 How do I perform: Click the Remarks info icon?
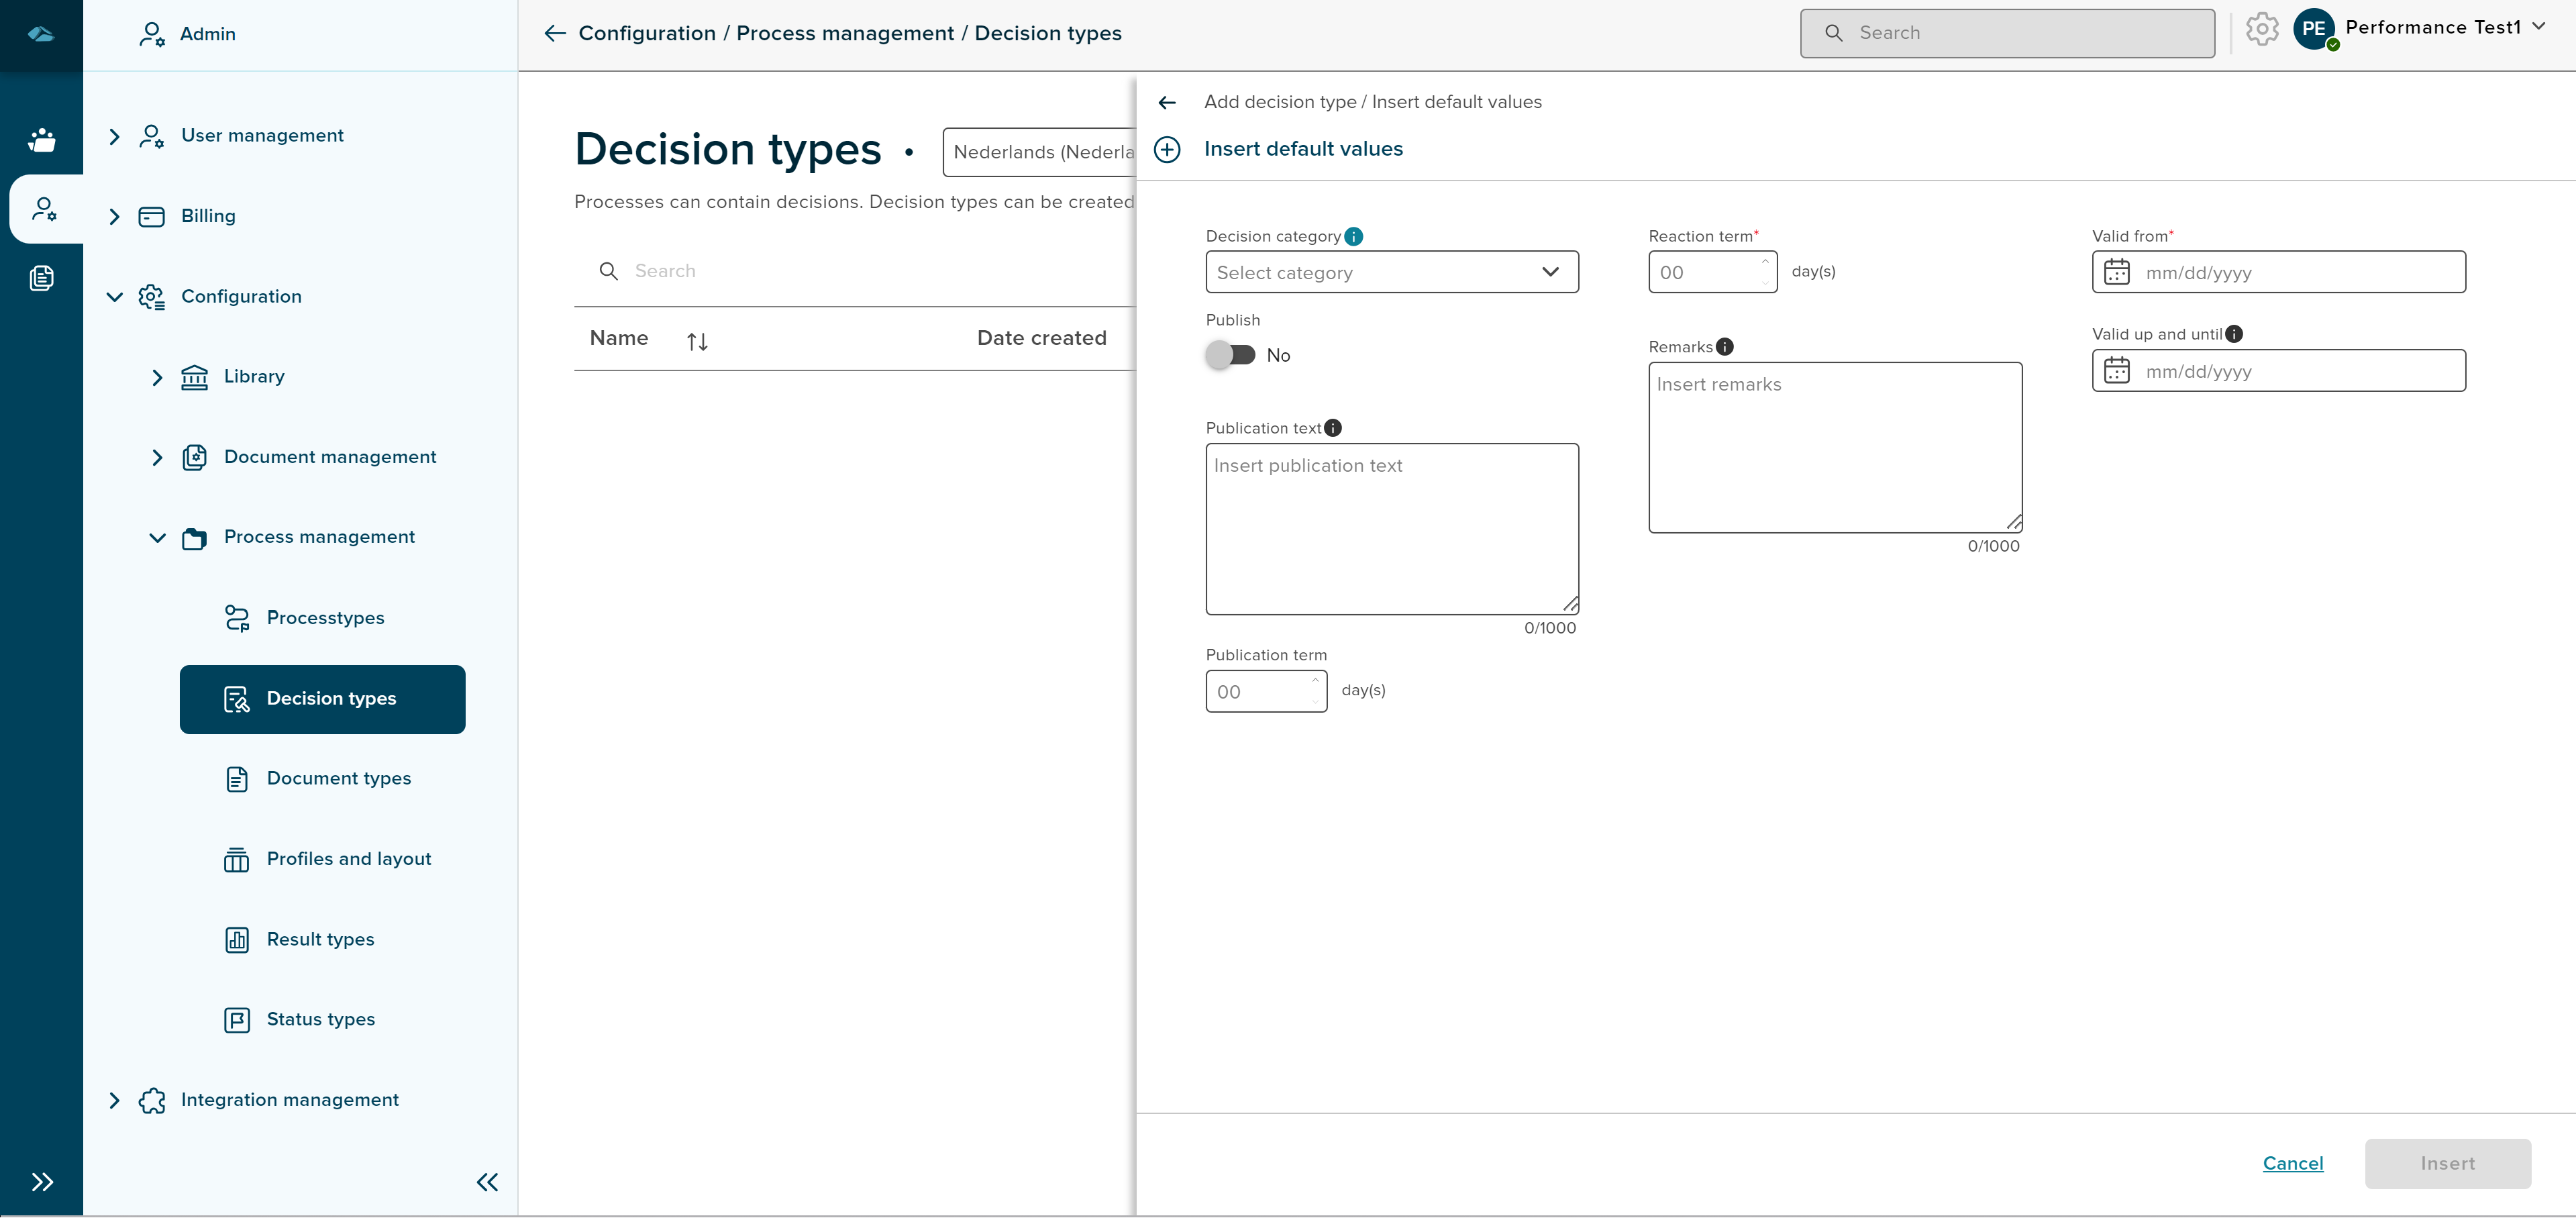(x=1725, y=347)
